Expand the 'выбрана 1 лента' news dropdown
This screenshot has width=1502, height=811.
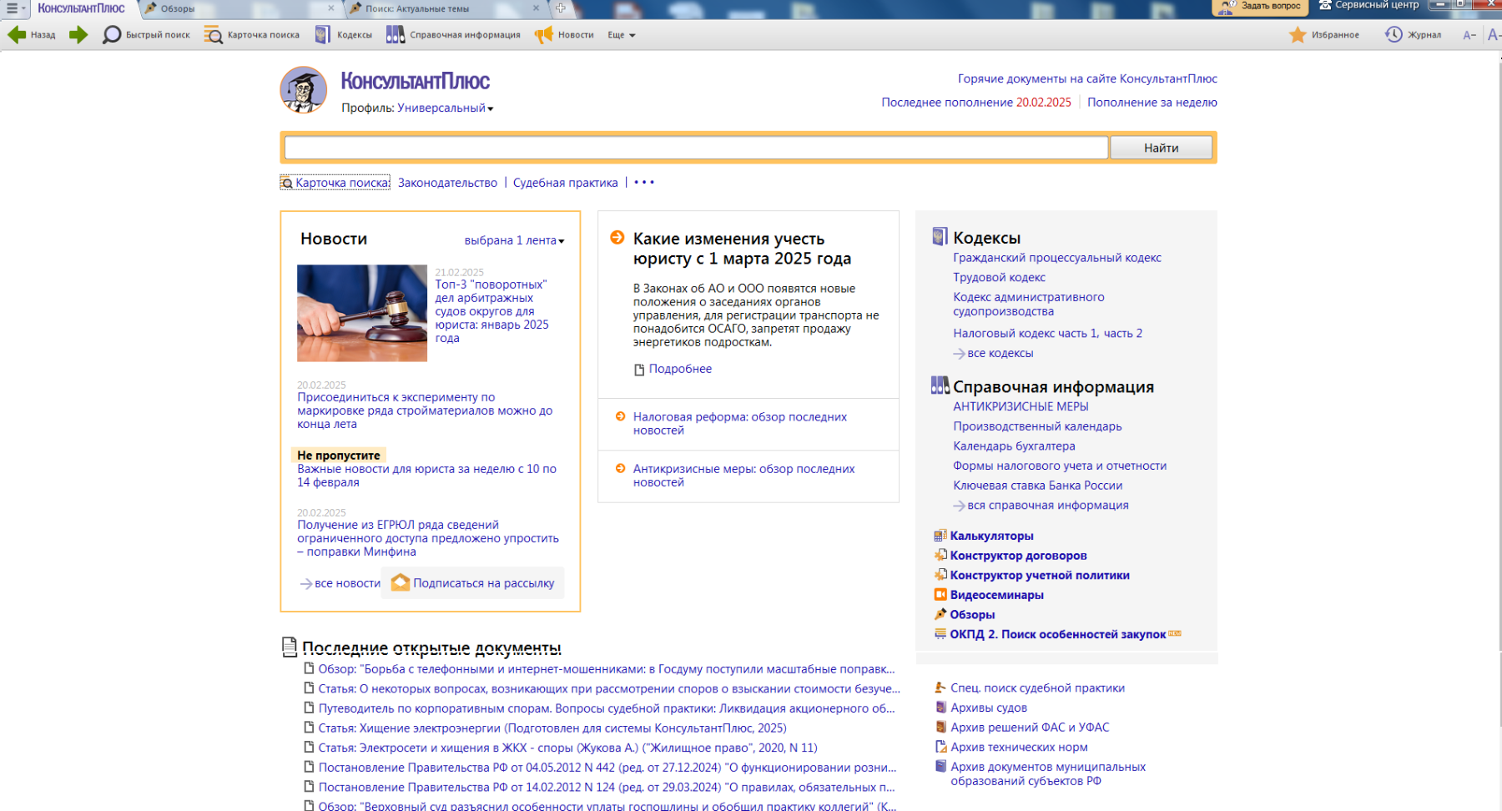[x=514, y=240]
